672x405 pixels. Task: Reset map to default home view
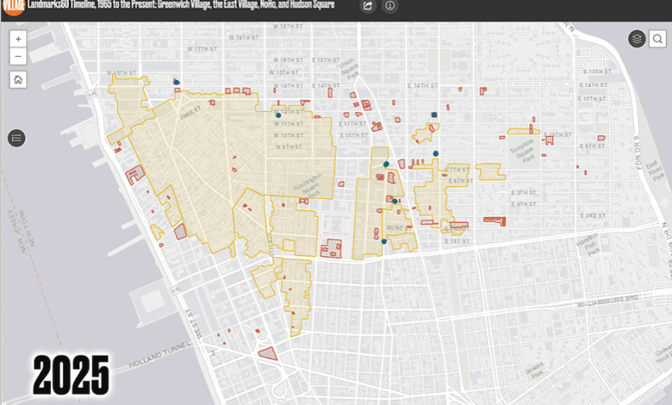click(18, 79)
